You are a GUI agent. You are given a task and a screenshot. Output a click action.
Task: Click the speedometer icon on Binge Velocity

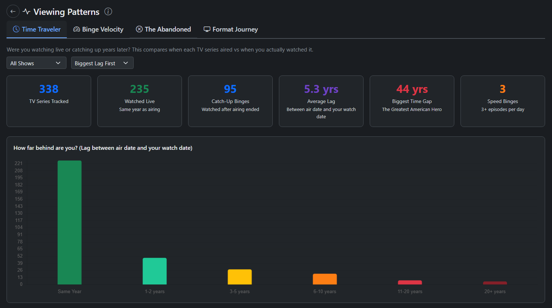click(77, 29)
